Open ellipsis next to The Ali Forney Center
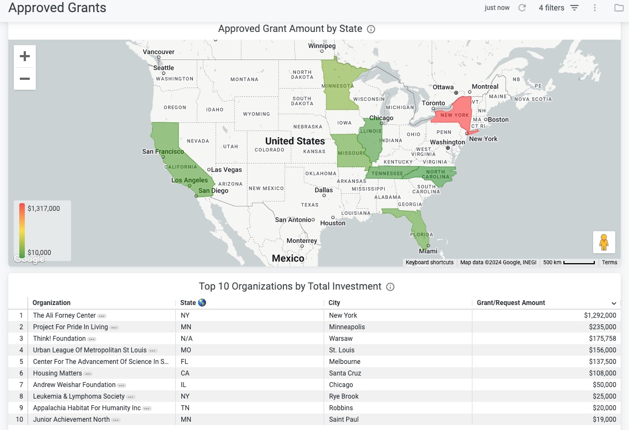This screenshot has height=430, width=629. [x=102, y=316]
